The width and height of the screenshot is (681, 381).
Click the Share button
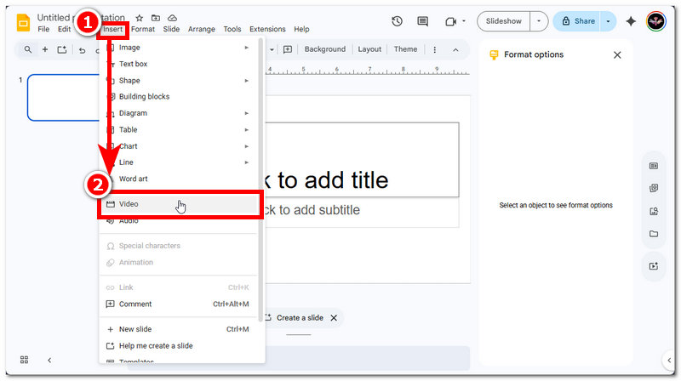click(577, 21)
